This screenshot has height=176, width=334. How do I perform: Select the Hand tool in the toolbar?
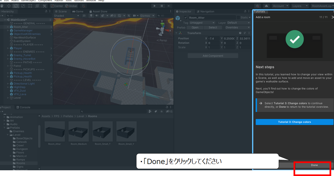click(x=2, y=6)
